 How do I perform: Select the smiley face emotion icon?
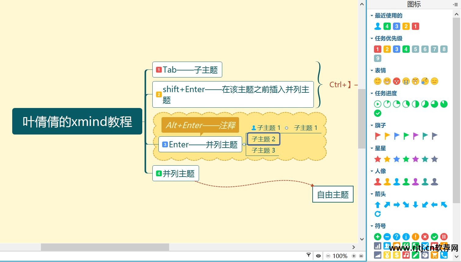pos(377,81)
